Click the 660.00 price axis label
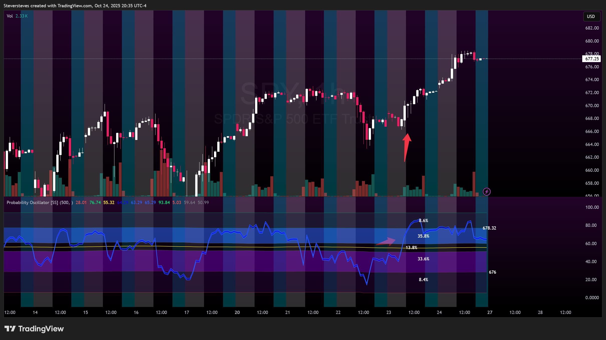The width and height of the screenshot is (606, 340). [592, 170]
